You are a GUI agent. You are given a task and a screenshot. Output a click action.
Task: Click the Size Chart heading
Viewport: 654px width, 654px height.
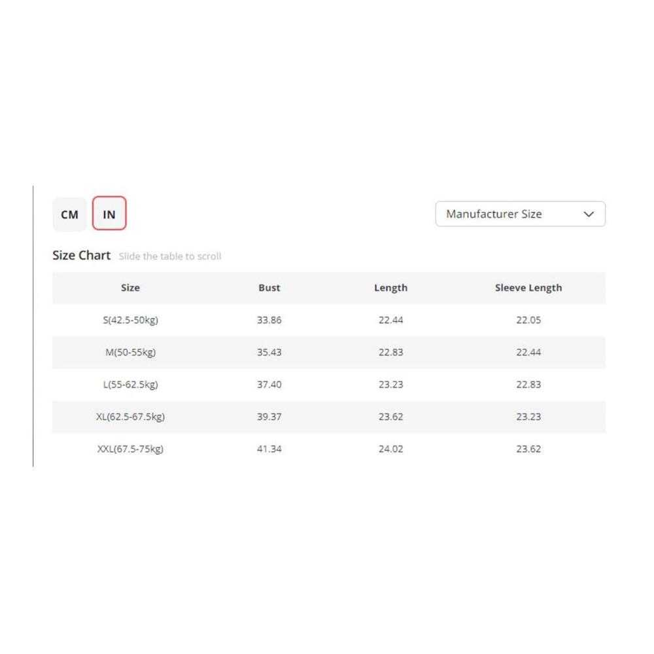(82, 255)
